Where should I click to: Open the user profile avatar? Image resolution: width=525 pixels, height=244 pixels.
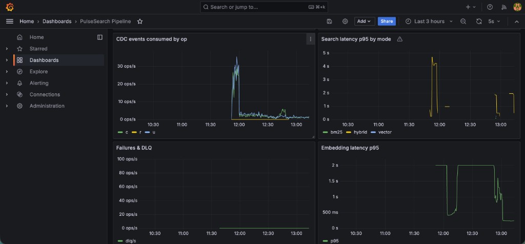point(517,7)
